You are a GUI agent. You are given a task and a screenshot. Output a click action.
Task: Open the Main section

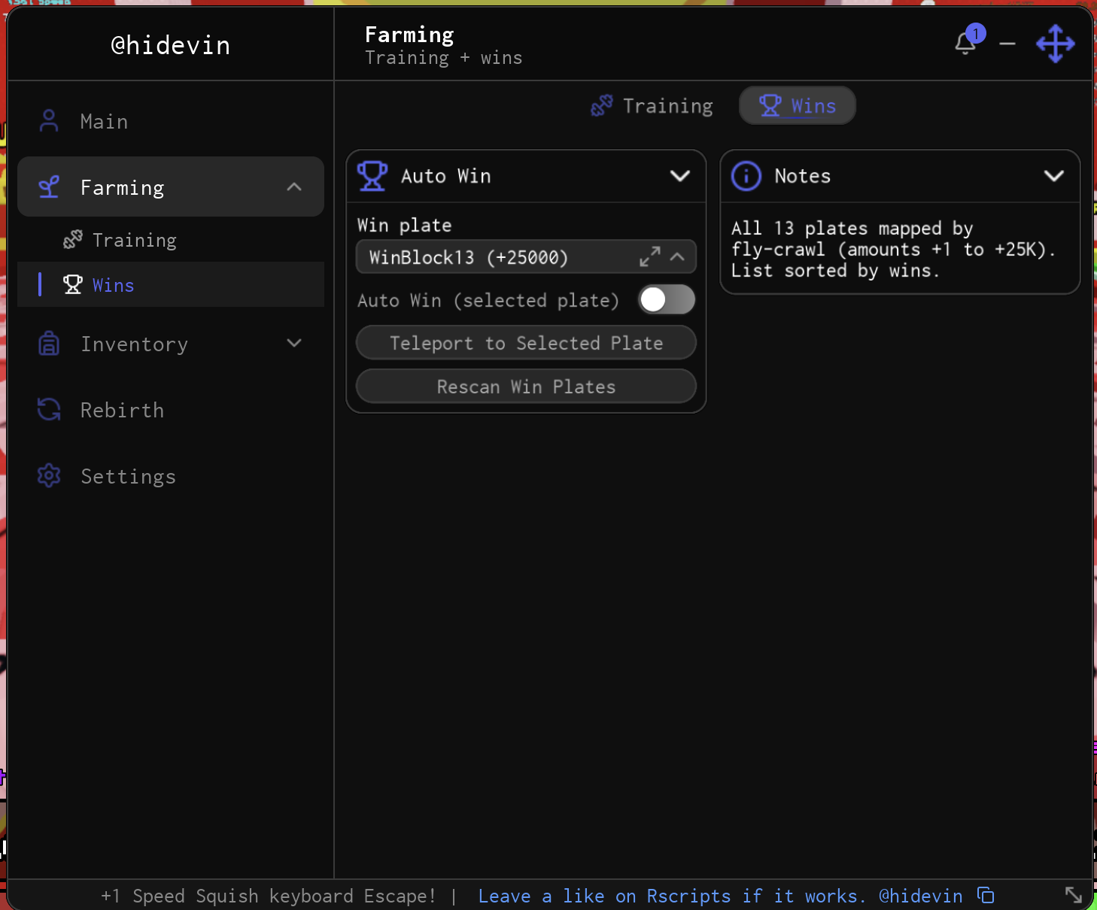pos(171,121)
